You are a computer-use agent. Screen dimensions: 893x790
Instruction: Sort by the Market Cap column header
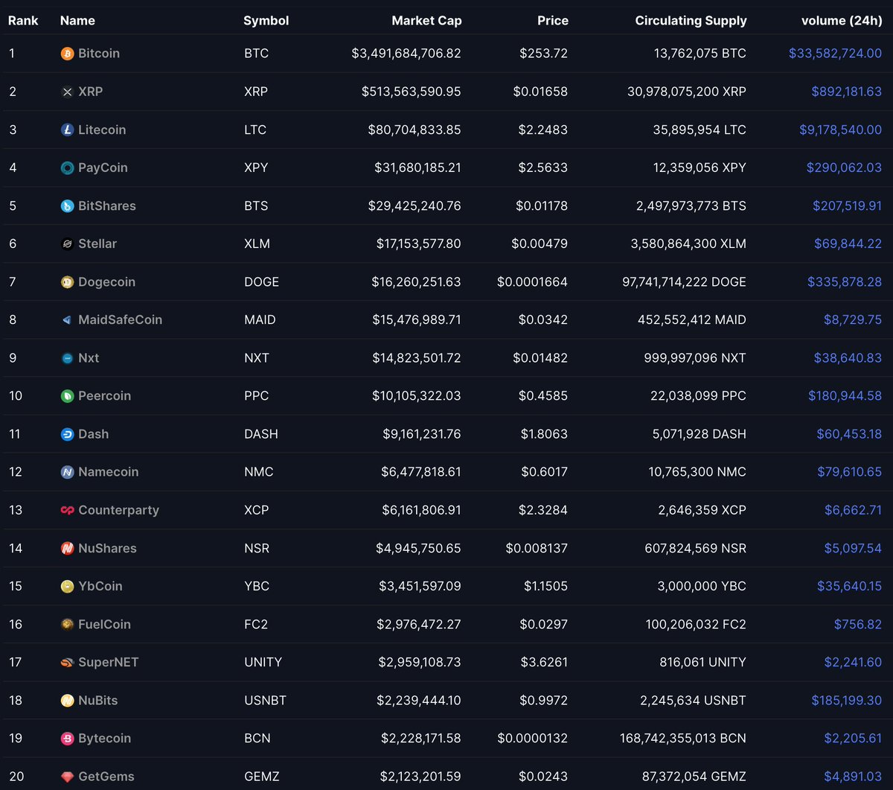[426, 20]
